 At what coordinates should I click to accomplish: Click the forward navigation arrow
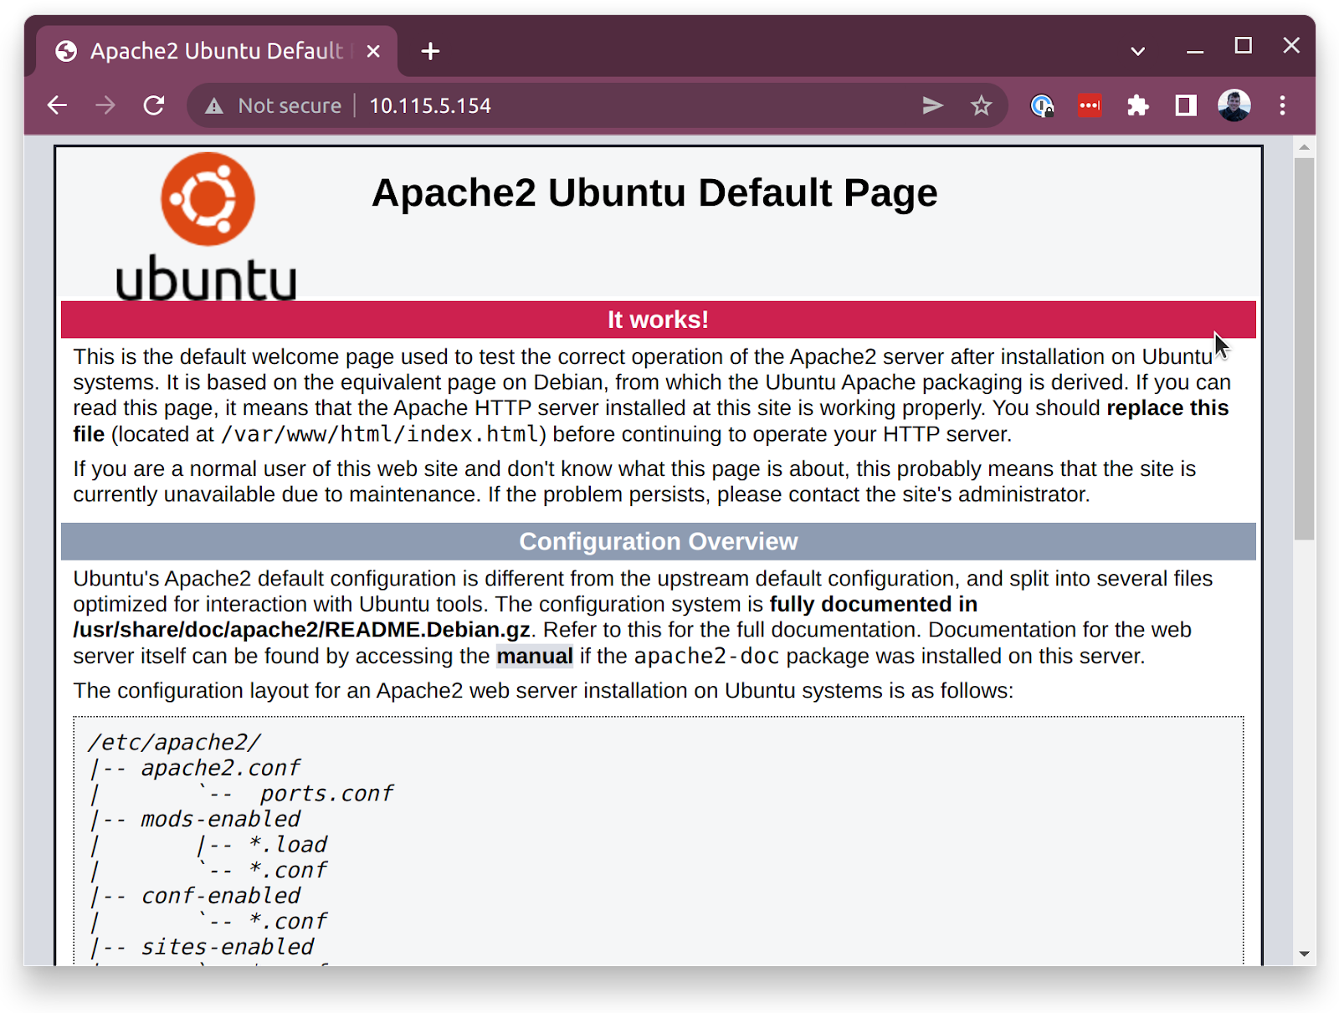tap(105, 105)
